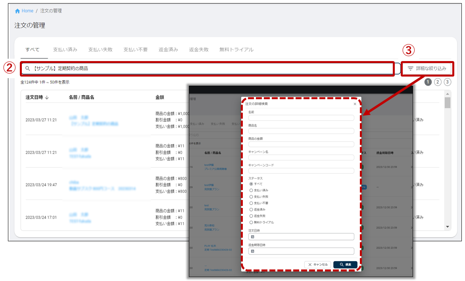Image resolution: width=465 pixels, height=281 pixels.
Task: Open the calendar icon in 注文日時 field
Action: click(x=252, y=237)
